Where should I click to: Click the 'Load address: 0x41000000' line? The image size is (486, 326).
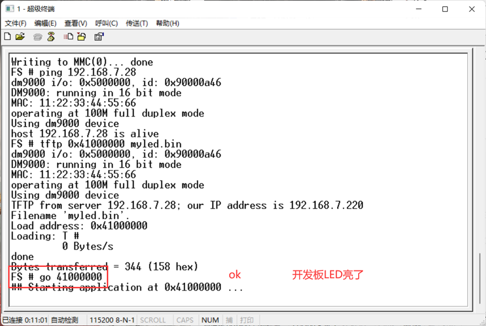pos(80,225)
